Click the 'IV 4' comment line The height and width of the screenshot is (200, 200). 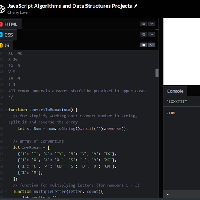[14, 78]
